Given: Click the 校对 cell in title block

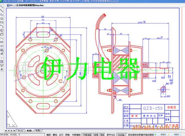Looking at the screenshot, I should (126, 111).
